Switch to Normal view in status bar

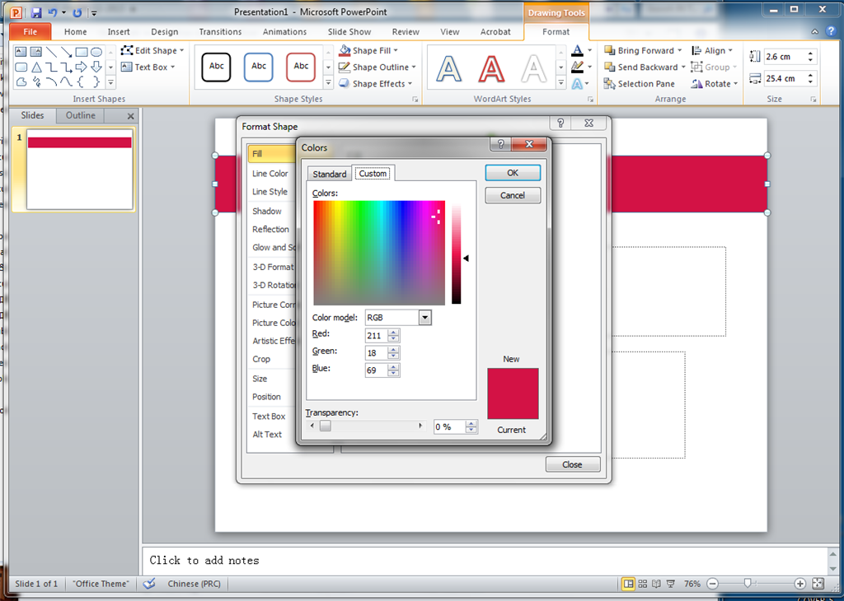[x=628, y=584]
